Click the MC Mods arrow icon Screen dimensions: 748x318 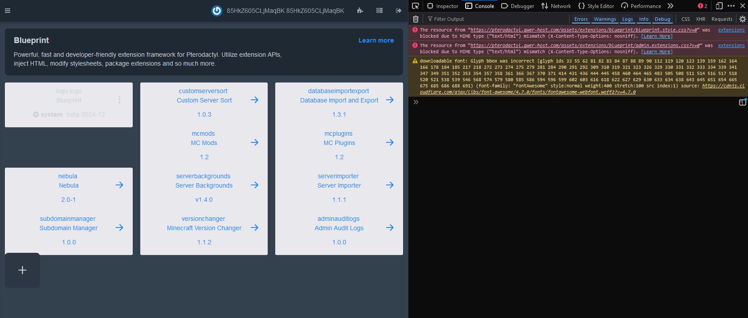pyautogui.click(x=254, y=142)
